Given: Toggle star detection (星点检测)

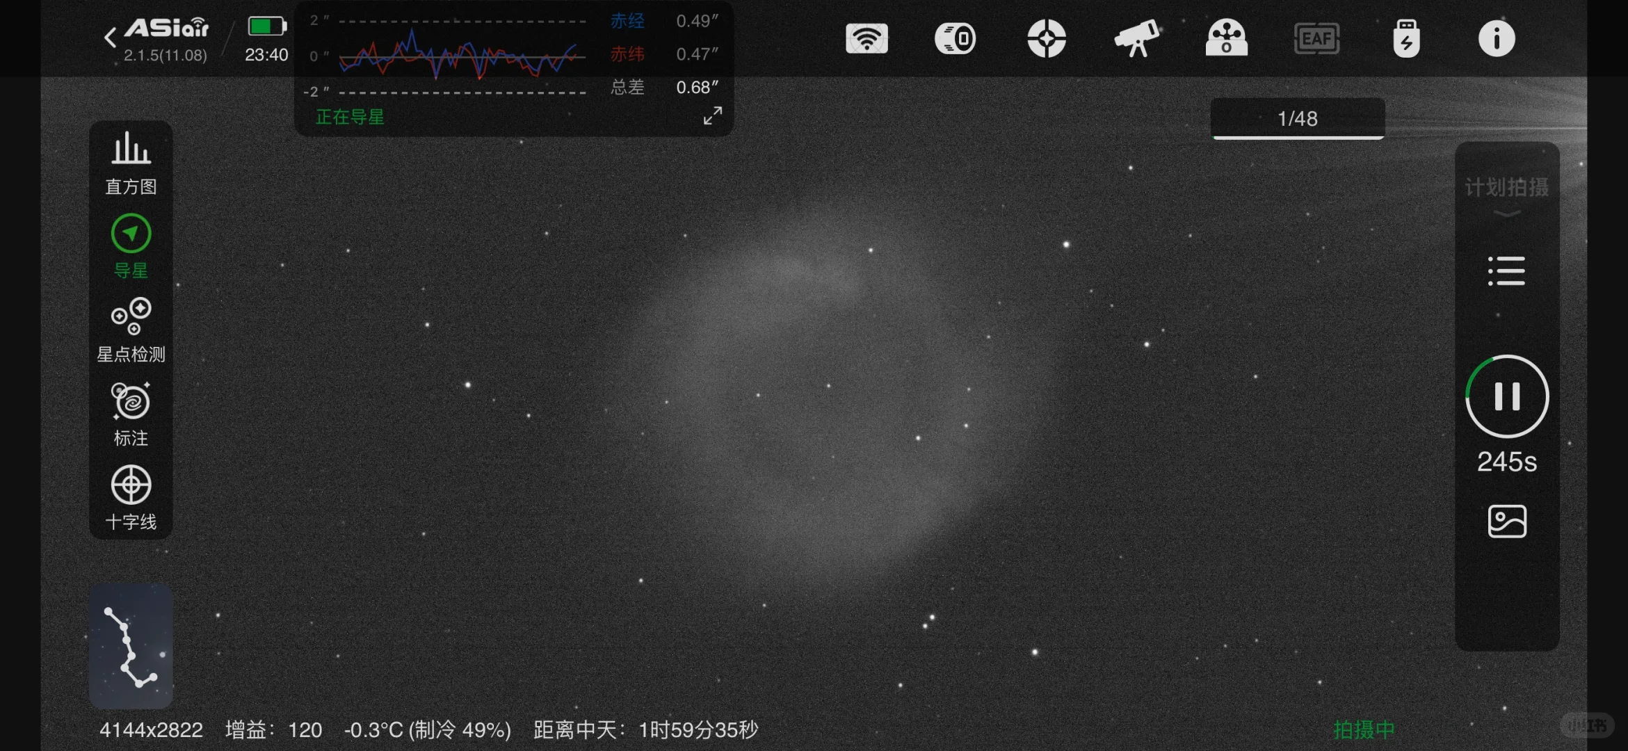Looking at the screenshot, I should coord(131,330).
